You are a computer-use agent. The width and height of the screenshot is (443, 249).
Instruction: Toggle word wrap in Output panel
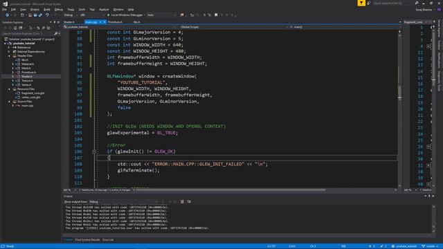pyautogui.click(x=189, y=202)
